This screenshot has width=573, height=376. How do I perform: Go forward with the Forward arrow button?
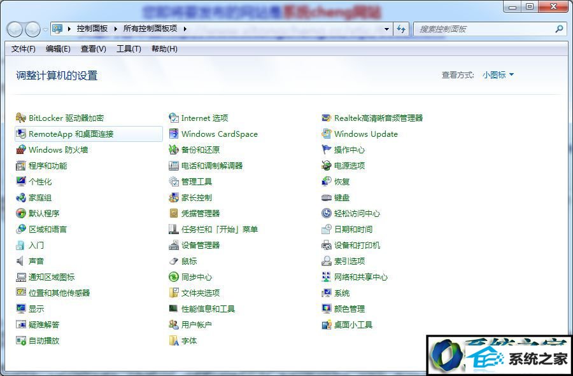pos(33,29)
